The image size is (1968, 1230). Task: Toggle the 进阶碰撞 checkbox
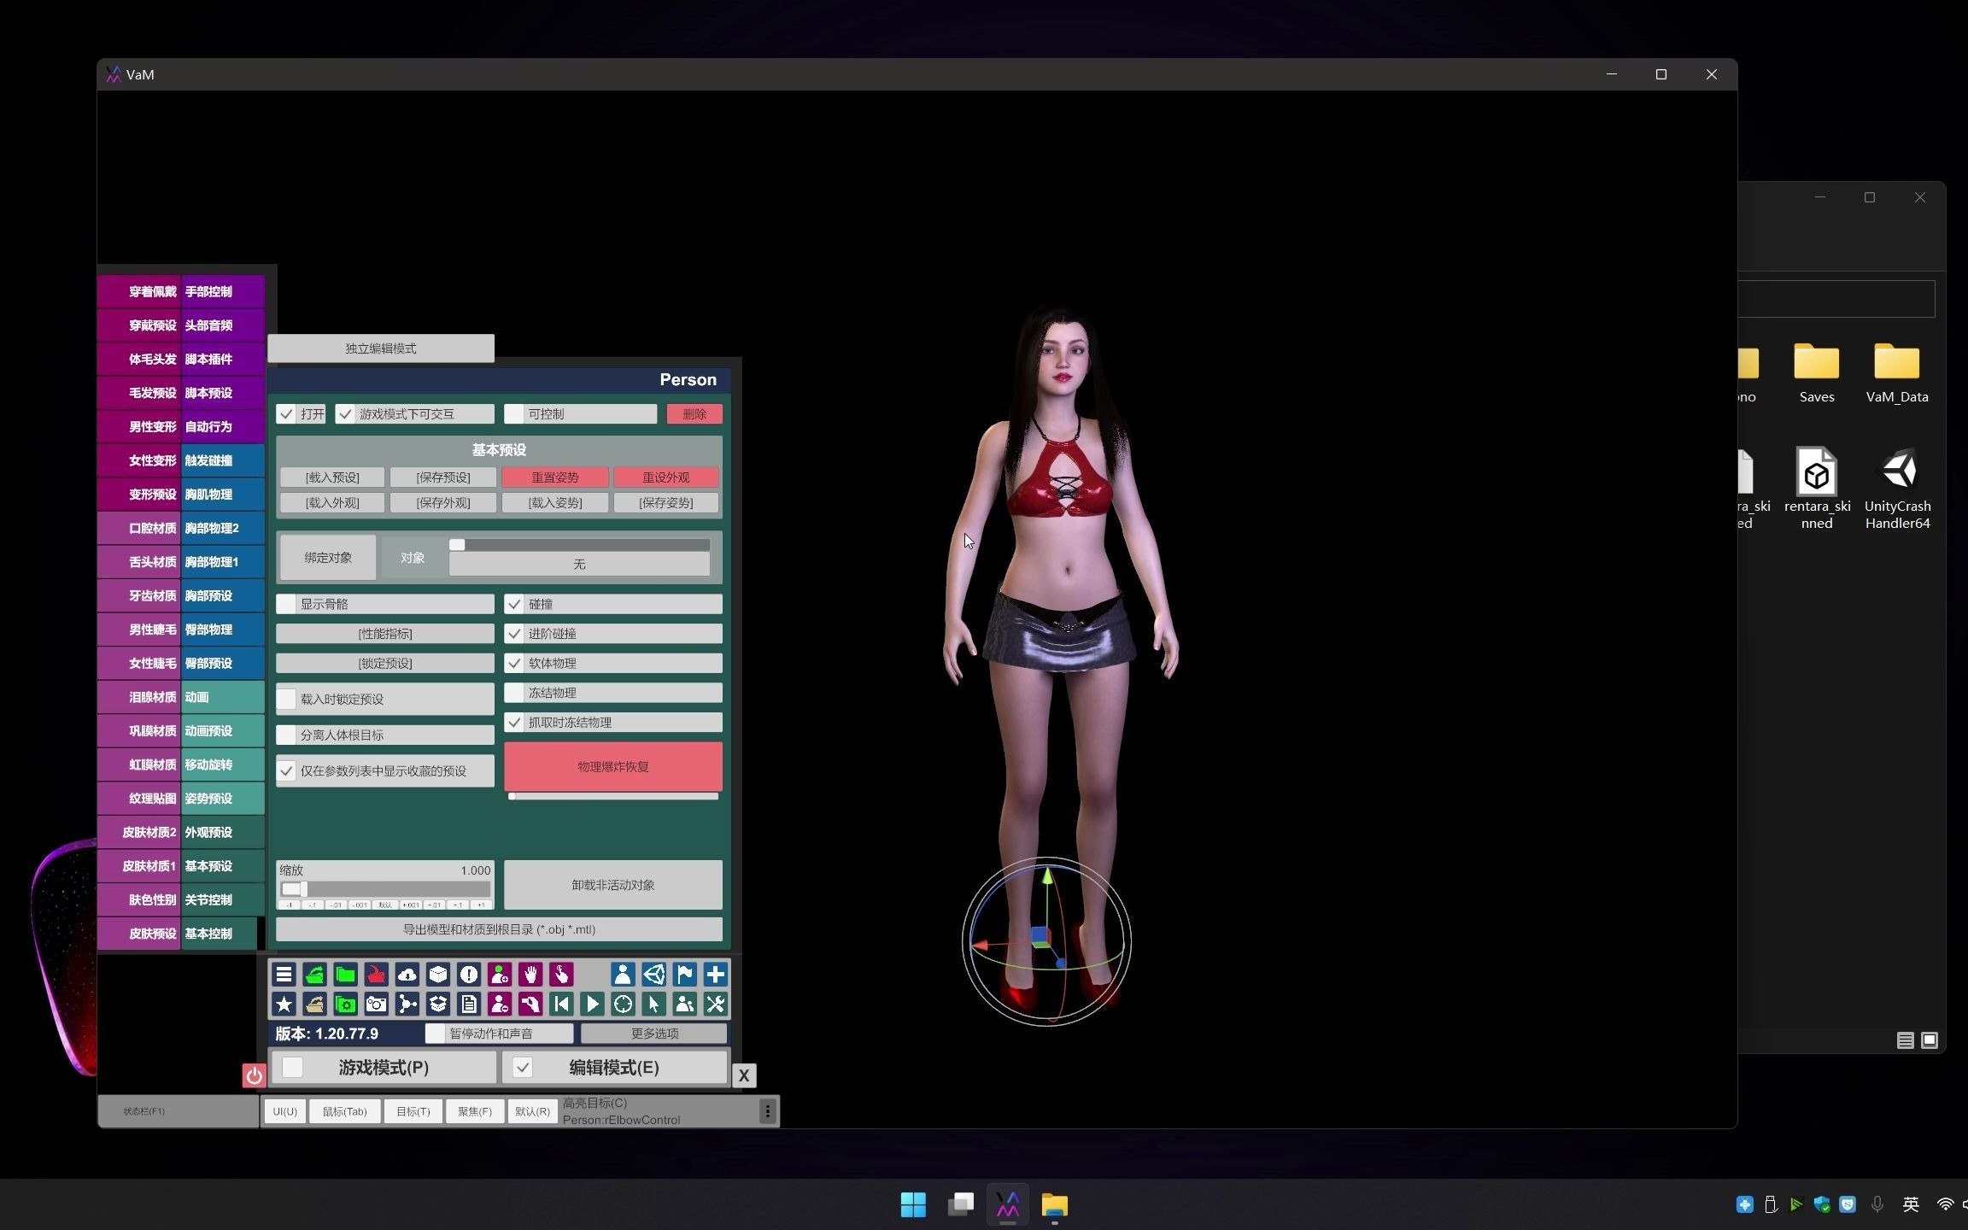[514, 634]
